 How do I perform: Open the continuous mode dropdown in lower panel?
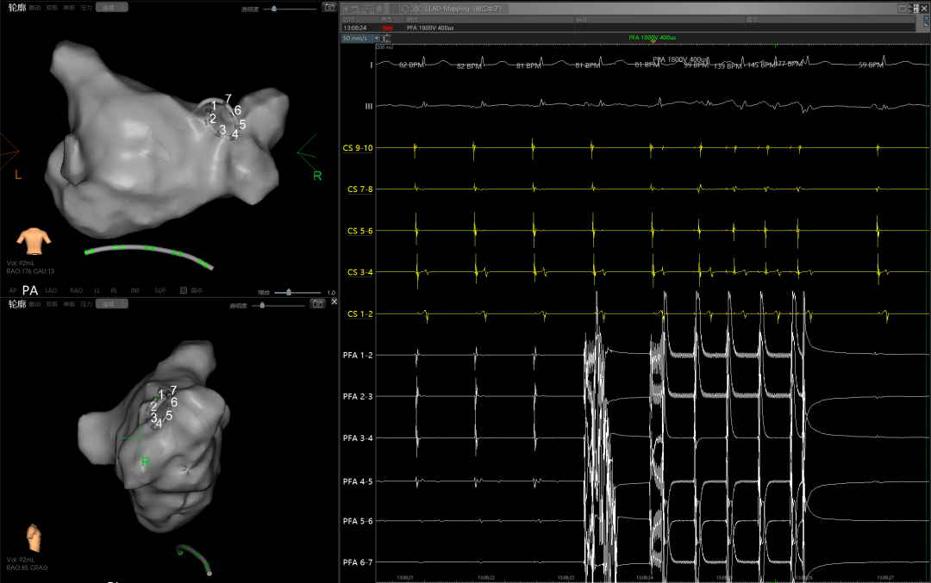[x=110, y=304]
